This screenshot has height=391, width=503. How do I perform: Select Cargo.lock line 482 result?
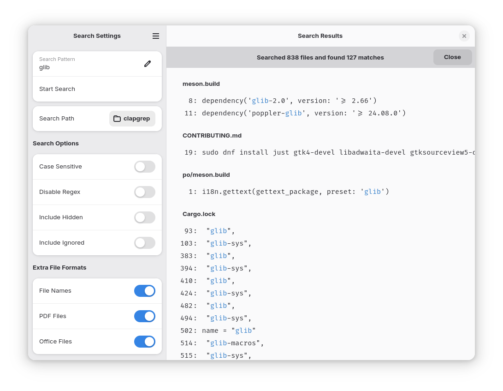click(x=207, y=306)
